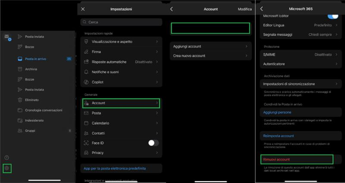This screenshot has width=345, height=183.
Task: Tap the Aggiungi persone link
Action: pyautogui.click(x=277, y=112)
